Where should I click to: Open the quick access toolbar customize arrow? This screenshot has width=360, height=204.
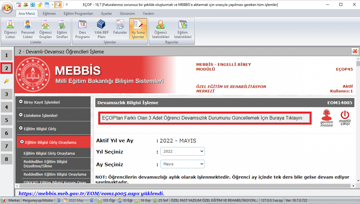(x=67, y=5)
